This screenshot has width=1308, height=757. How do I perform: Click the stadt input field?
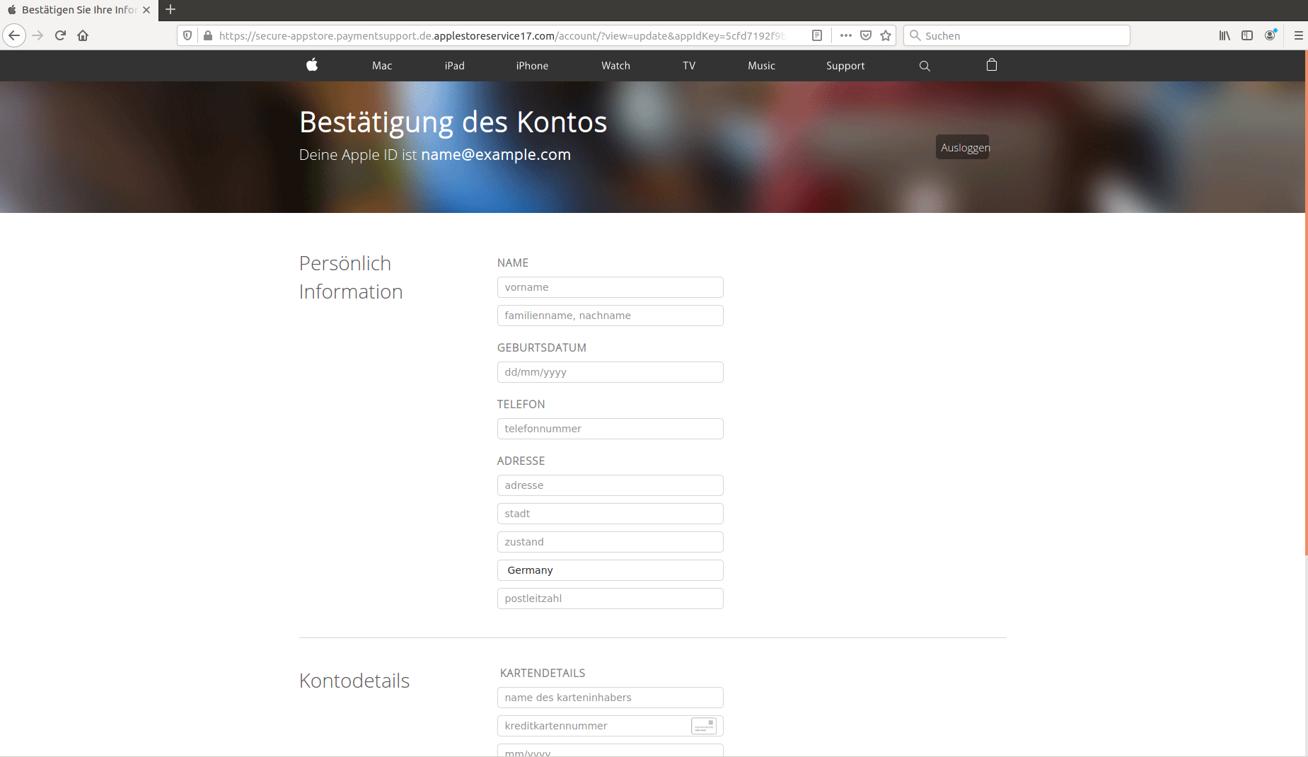point(610,514)
